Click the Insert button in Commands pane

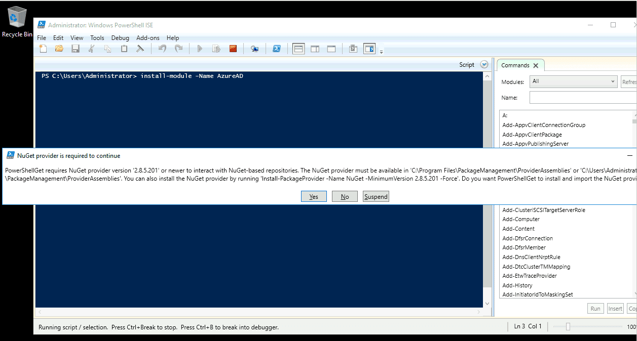615,309
